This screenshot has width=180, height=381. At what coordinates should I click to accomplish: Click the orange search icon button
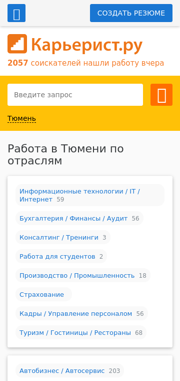click(161, 95)
